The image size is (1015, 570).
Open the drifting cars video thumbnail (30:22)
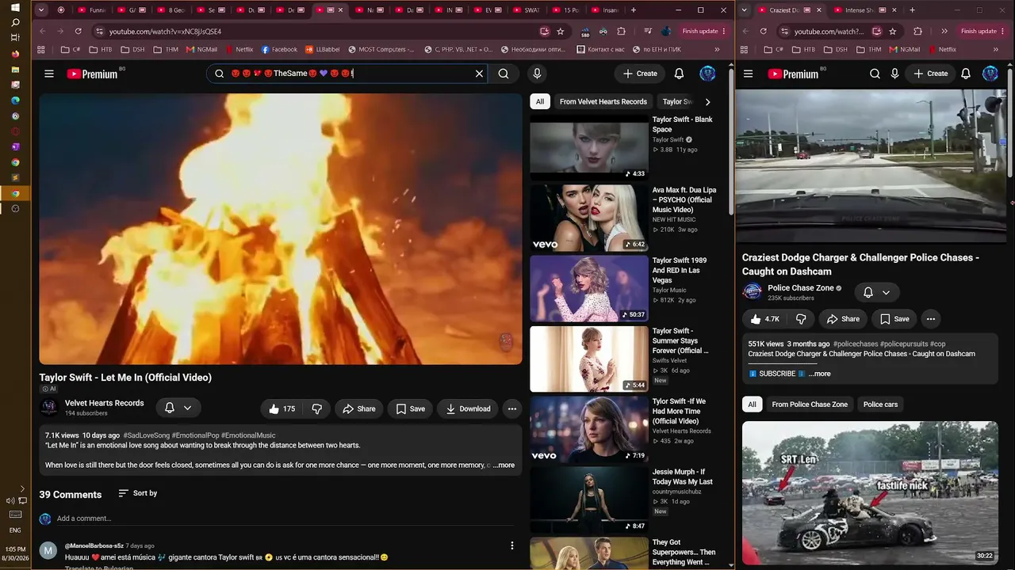[870, 492]
